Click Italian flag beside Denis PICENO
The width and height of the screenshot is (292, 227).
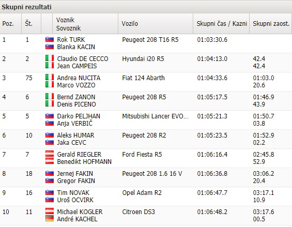tap(50, 103)
